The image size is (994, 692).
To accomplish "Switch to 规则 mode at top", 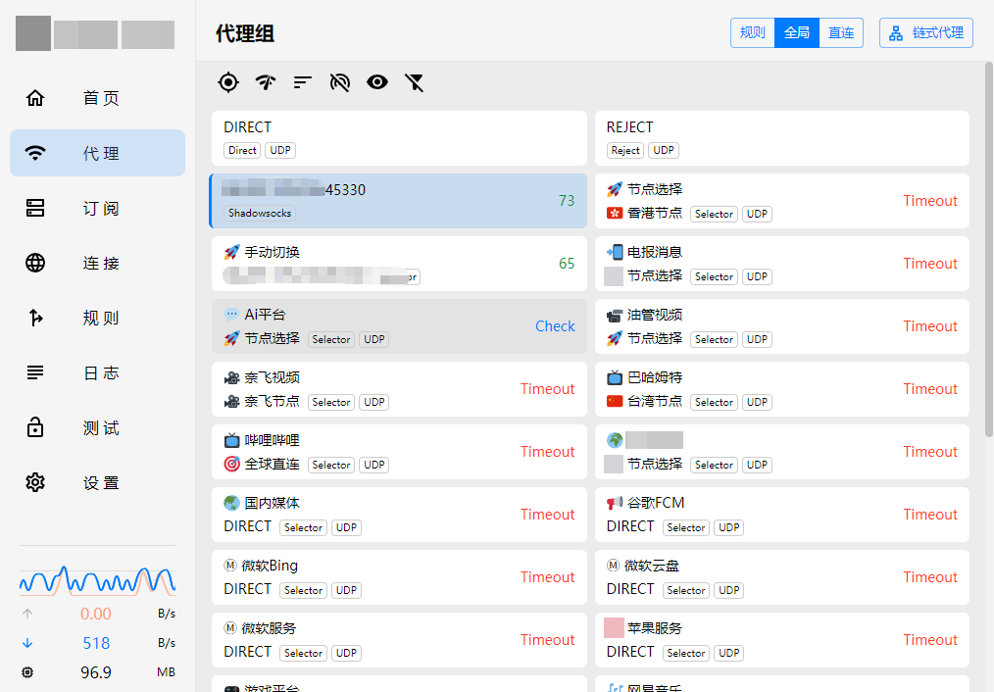I will pos(753,33).
